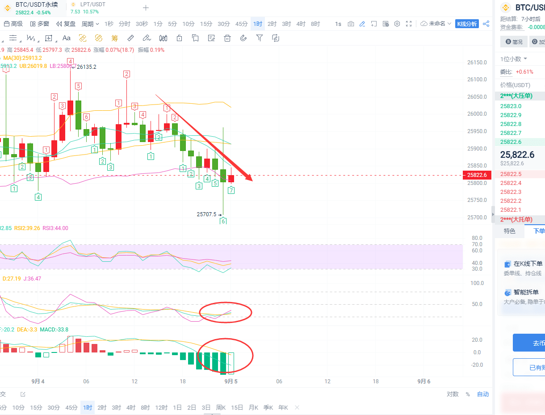Open 智能拆单 smart order splitting
This screenshot has width=545, height=415.
[x=522, y=293]
